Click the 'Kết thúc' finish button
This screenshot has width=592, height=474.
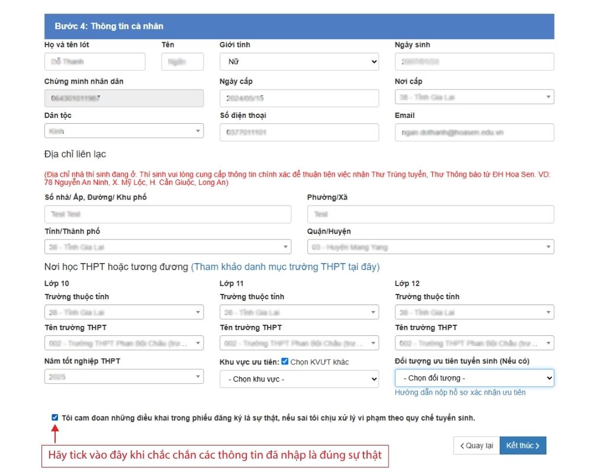[523, 446]
